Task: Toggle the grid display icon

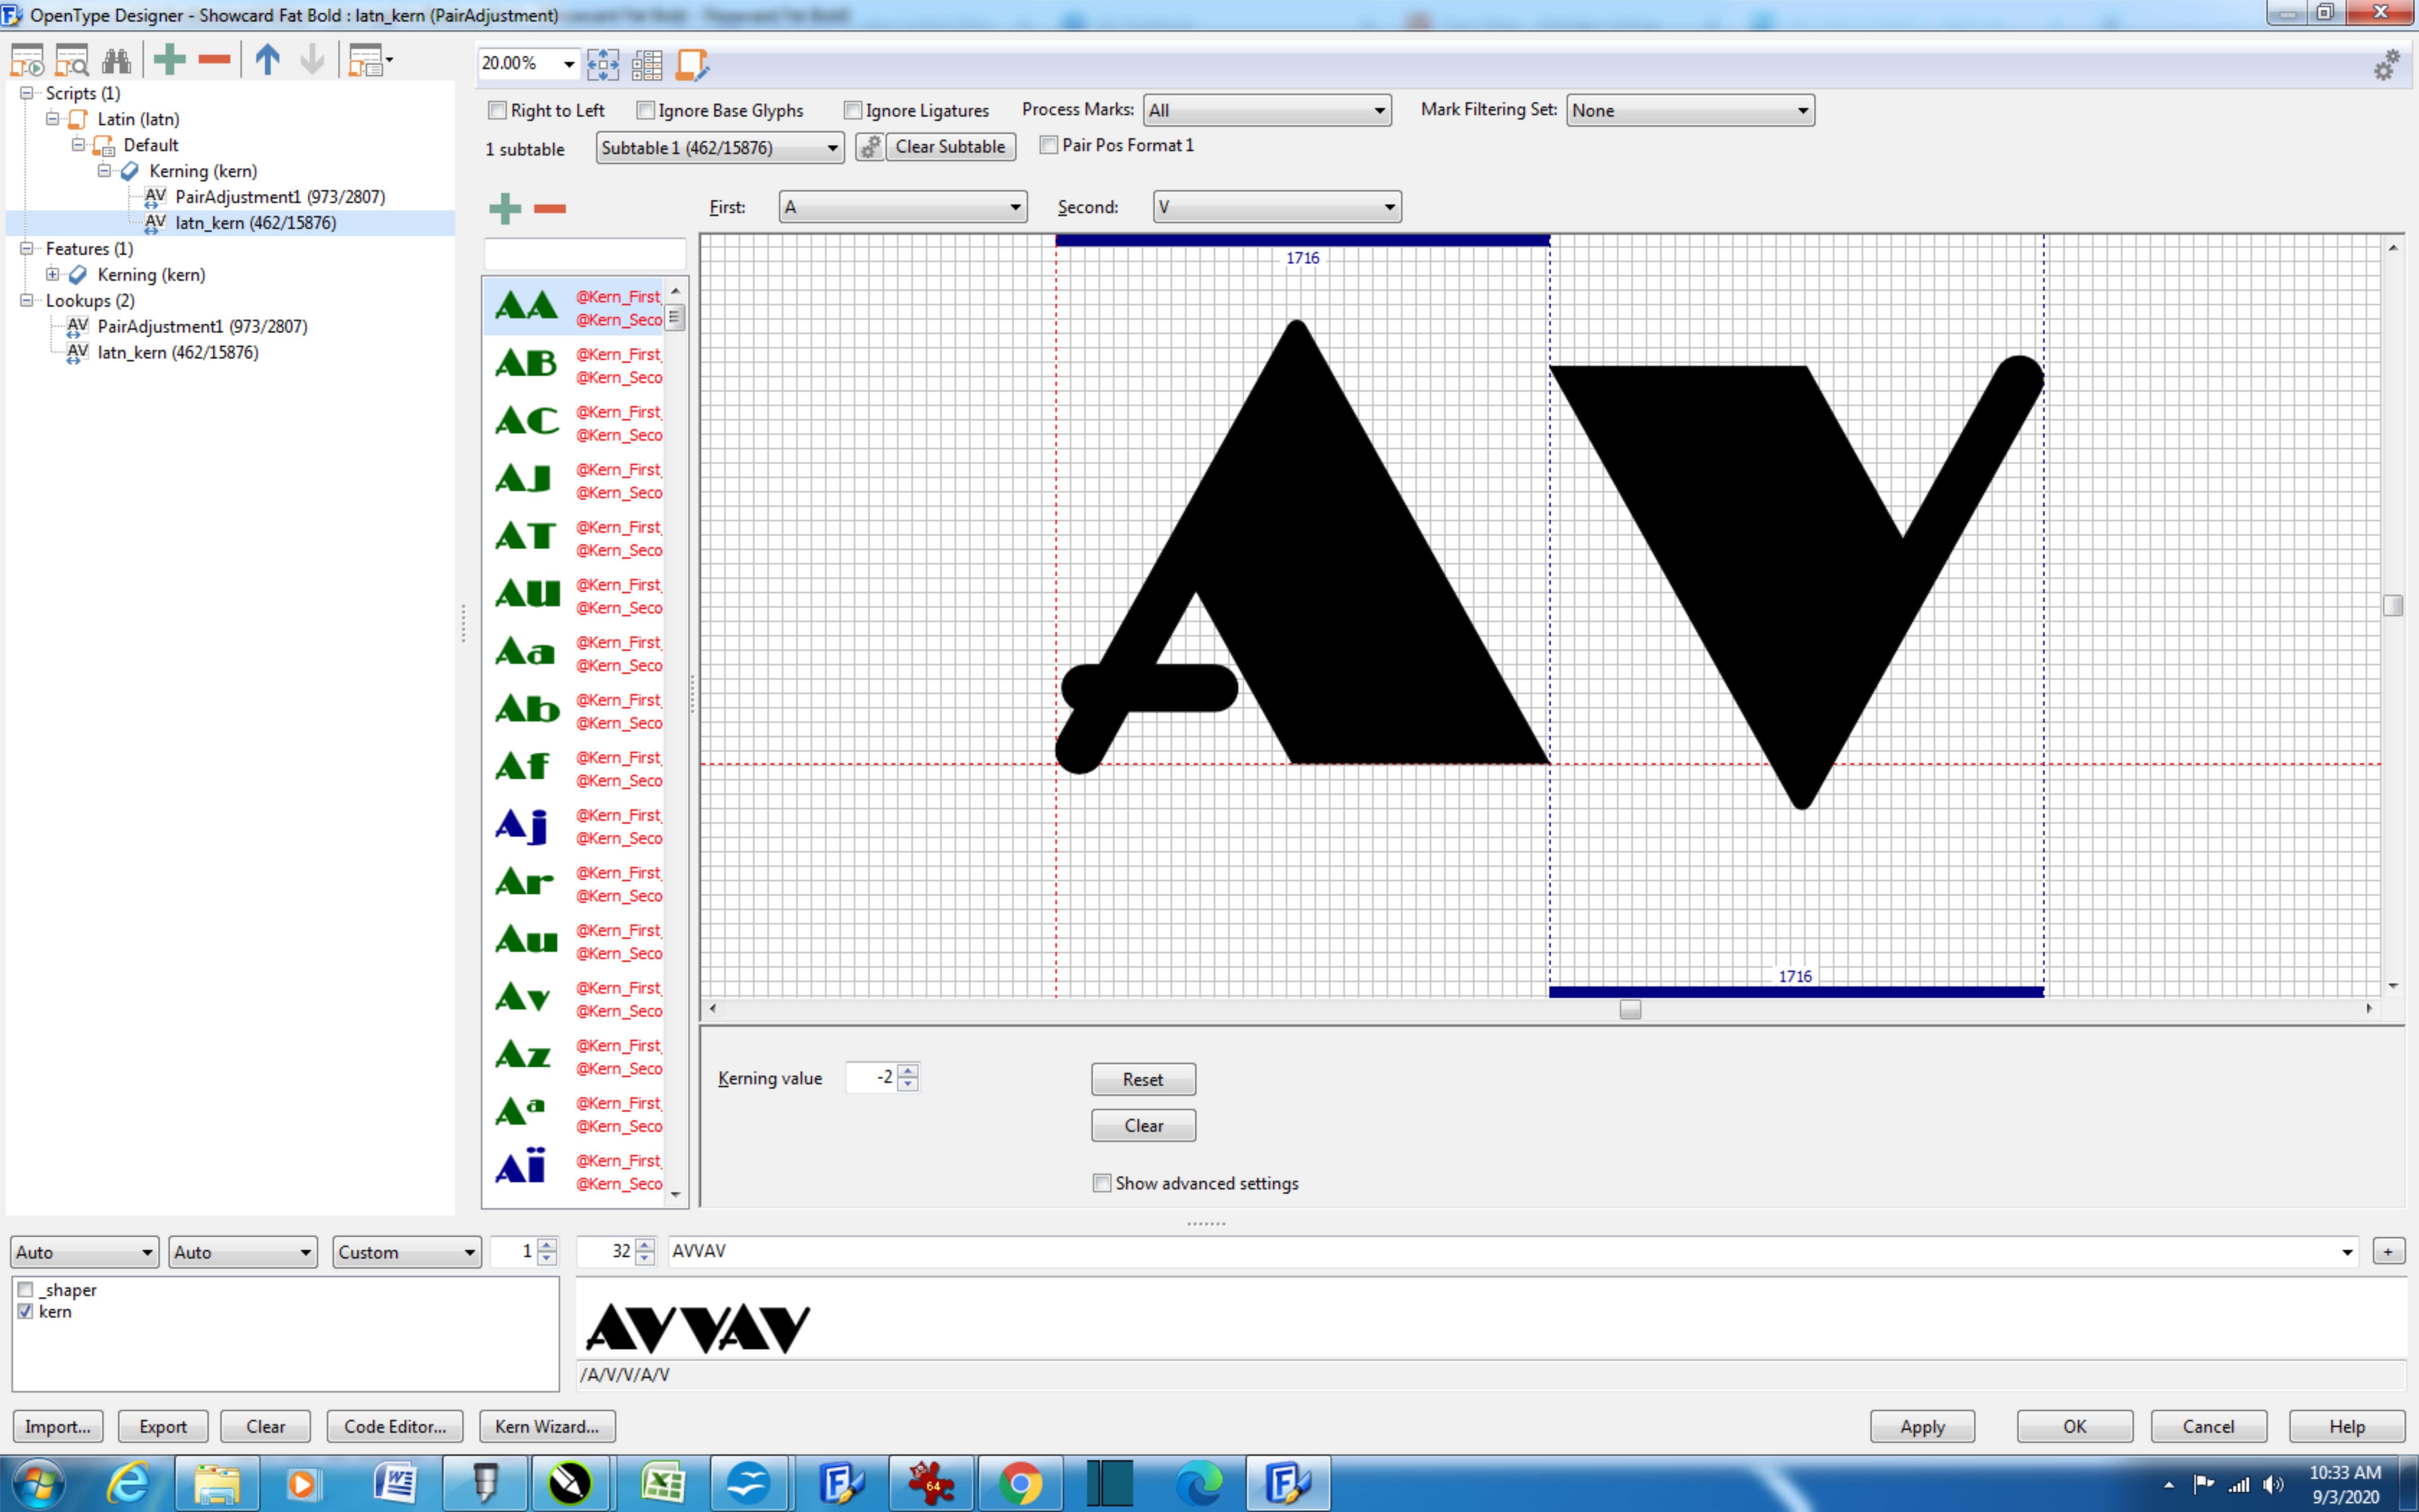Action: click(x=647, y=65)
